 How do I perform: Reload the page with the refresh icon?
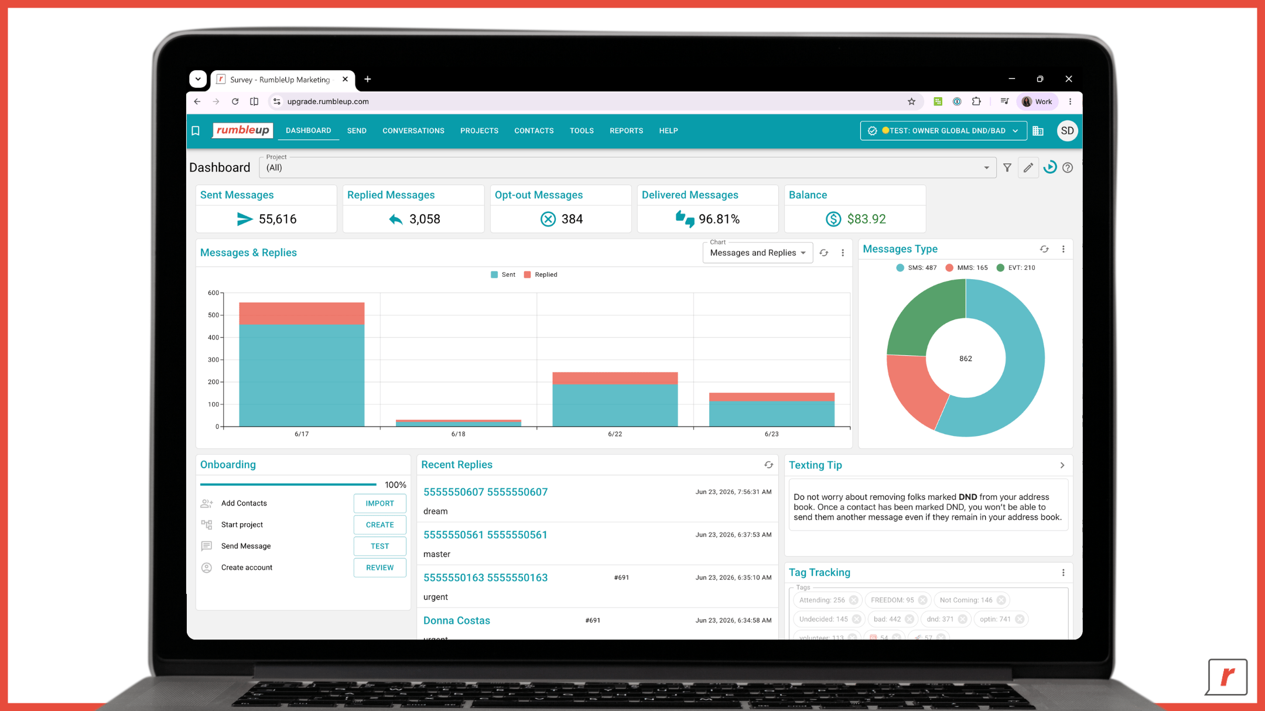coord(235,102)
